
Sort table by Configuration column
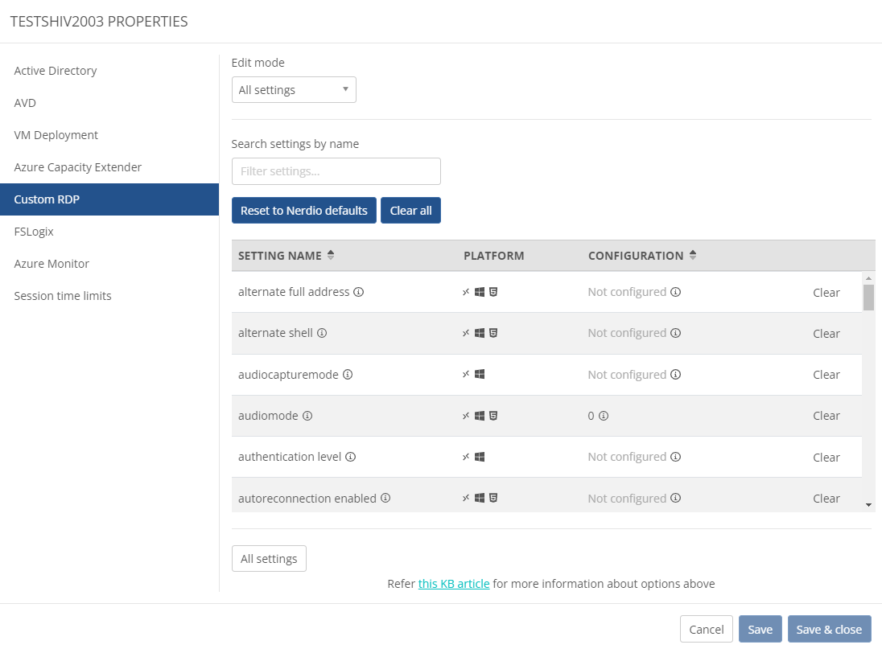pyautogui.click(x=693, y=256)
